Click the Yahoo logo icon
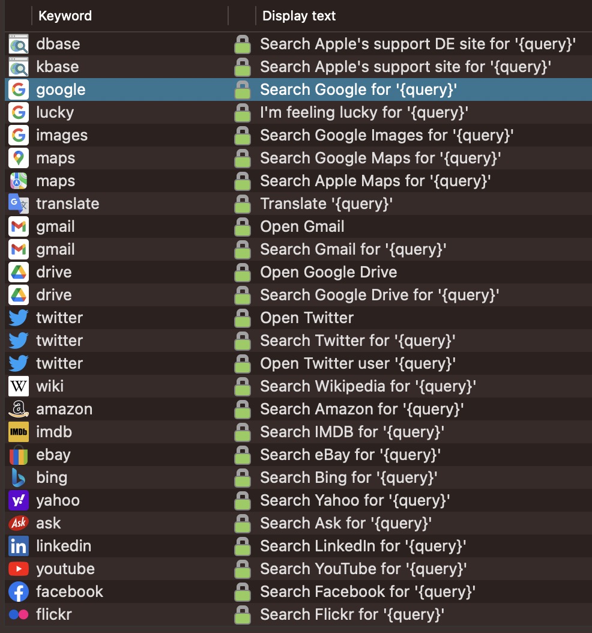The width and height of the screenshot is (592, 633). pyautogui.click(x=19, y=500)
